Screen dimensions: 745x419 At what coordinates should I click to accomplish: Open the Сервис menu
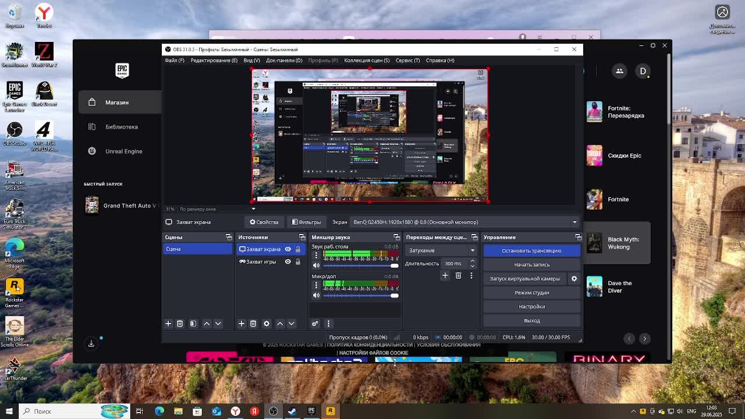(407, 61)
